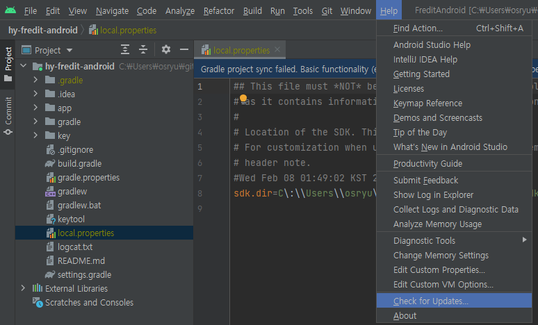Expand the .idea folder
This screenshot has height=325, width=538.
point(35,94)
